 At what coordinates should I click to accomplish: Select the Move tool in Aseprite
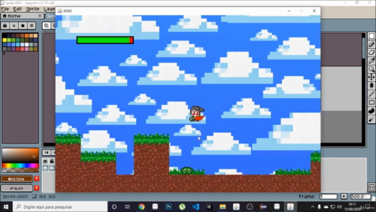(x=371, y=77)
